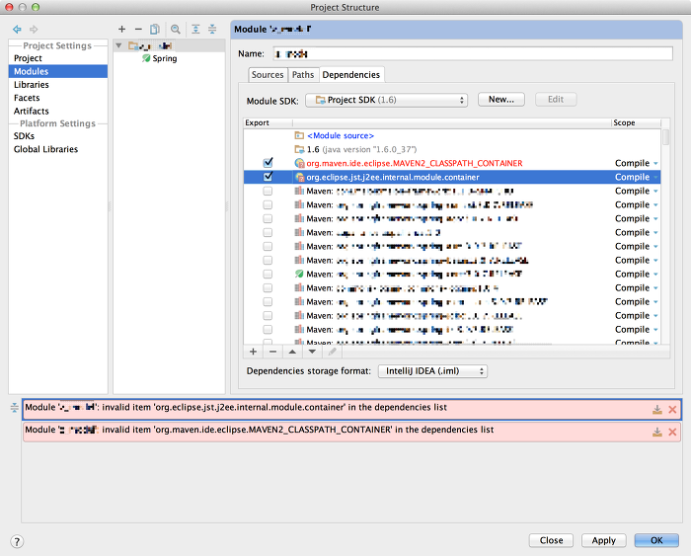Remove selected module with the minus icon
Screen dimensions: 691x556
coord(138,29)
